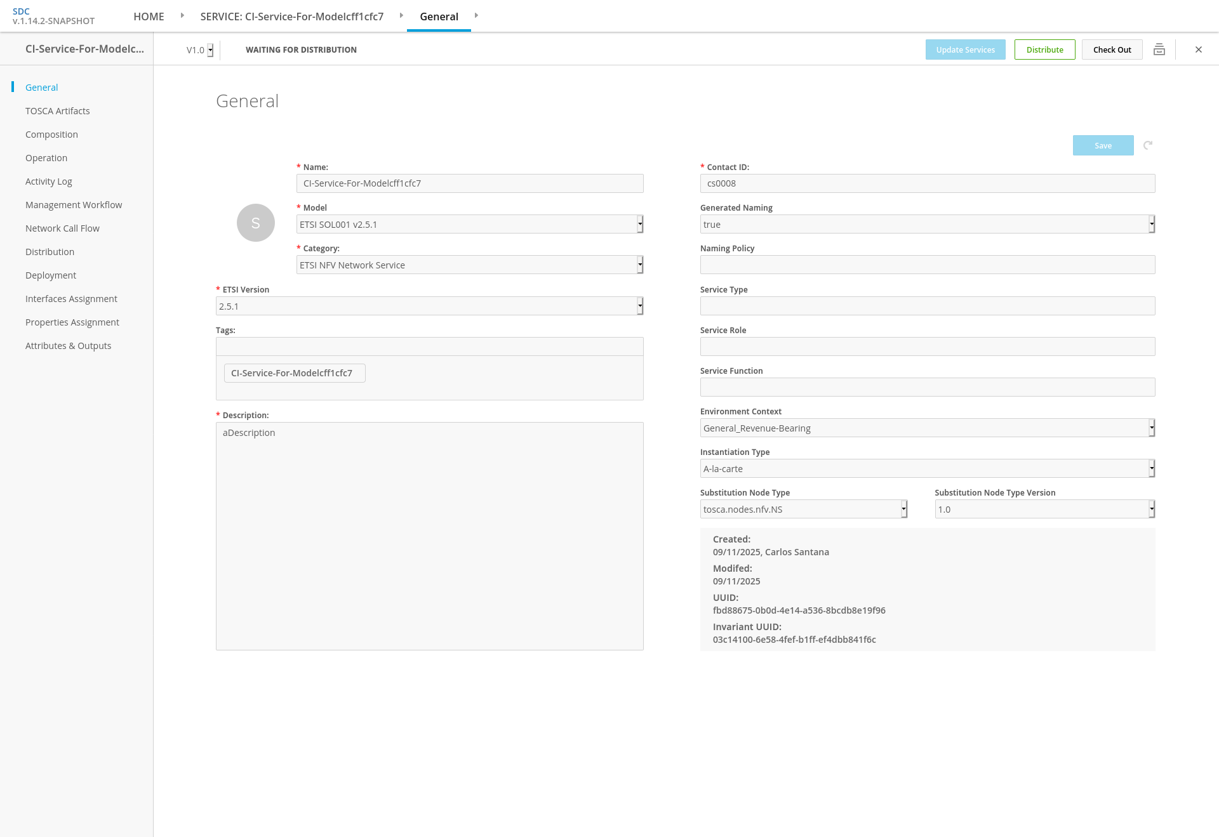Click the Description text area
This screenshot has width=1219, height=837.
[429, 536]
